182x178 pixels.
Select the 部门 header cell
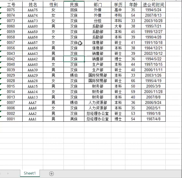(x=98, y=5)
